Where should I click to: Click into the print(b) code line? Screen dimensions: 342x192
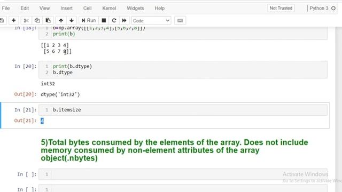[64, 34]
